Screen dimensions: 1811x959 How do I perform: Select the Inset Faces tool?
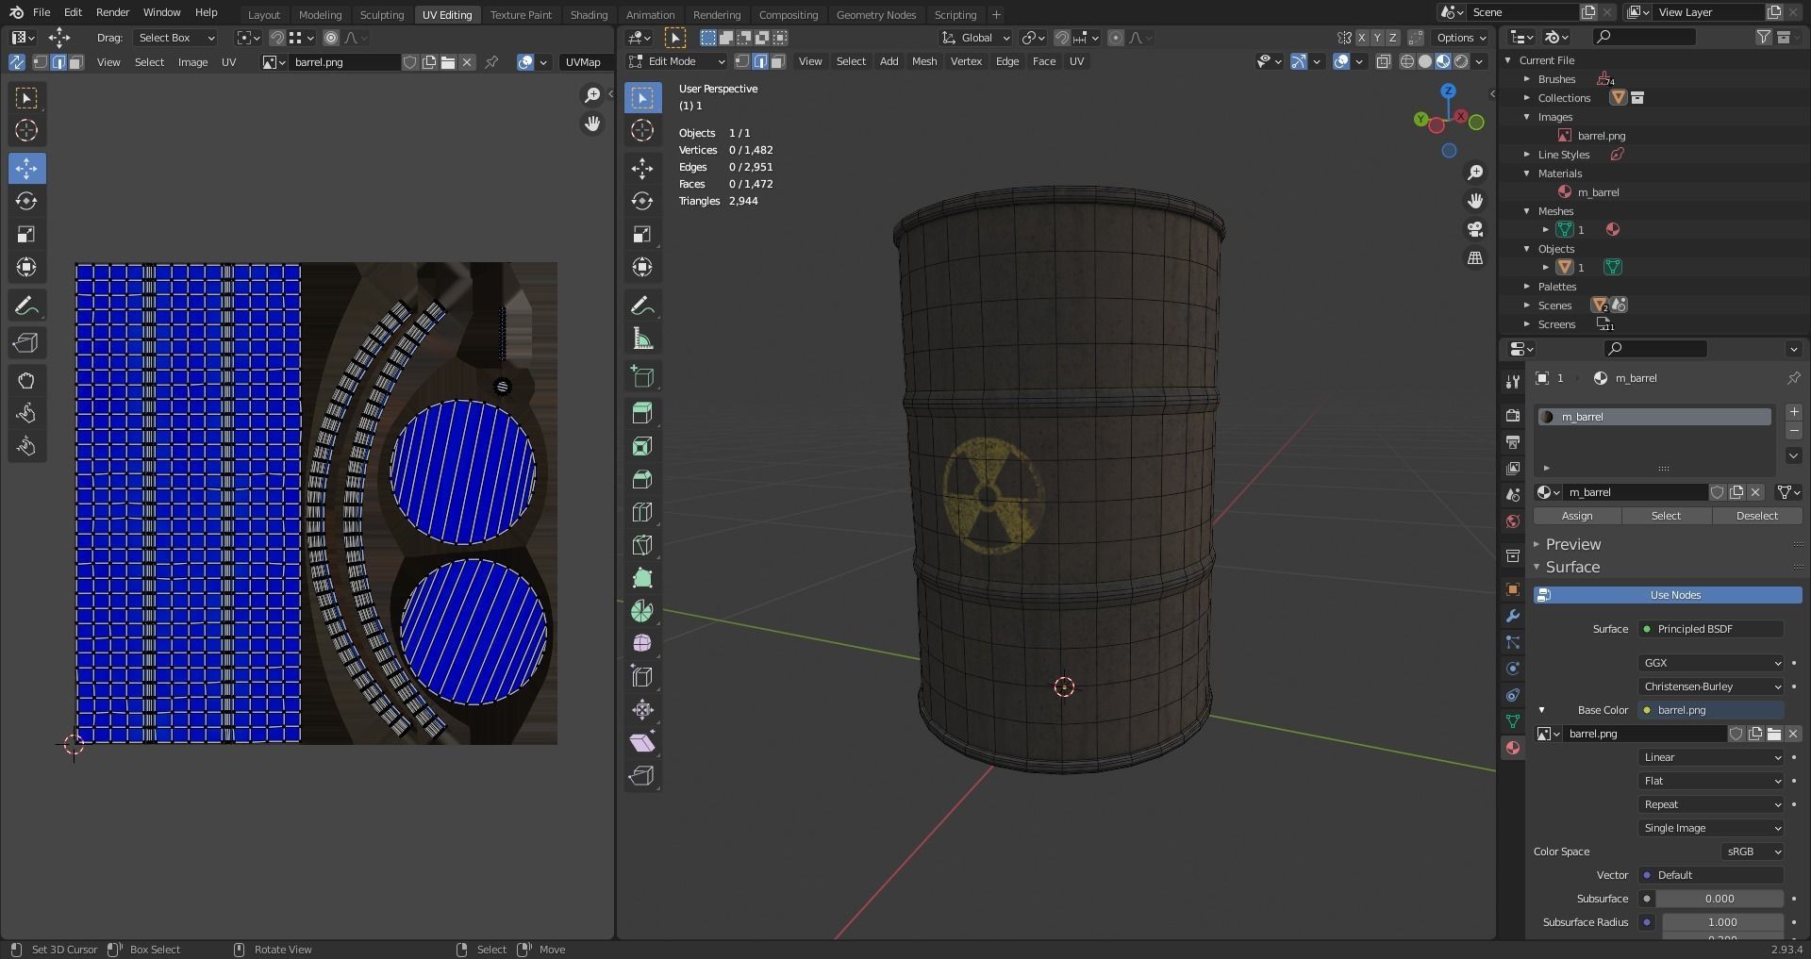point(642,446)
